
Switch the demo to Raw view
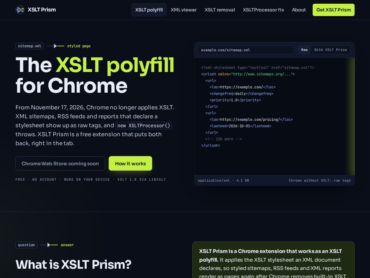tap(304, 50)
